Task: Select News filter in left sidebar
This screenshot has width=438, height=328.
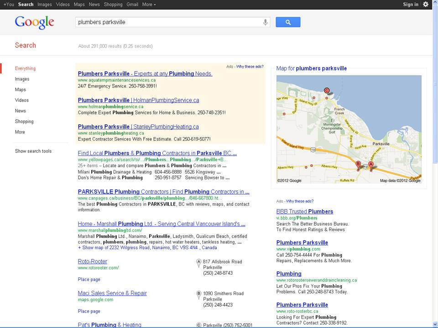Action: click(21, 111)
